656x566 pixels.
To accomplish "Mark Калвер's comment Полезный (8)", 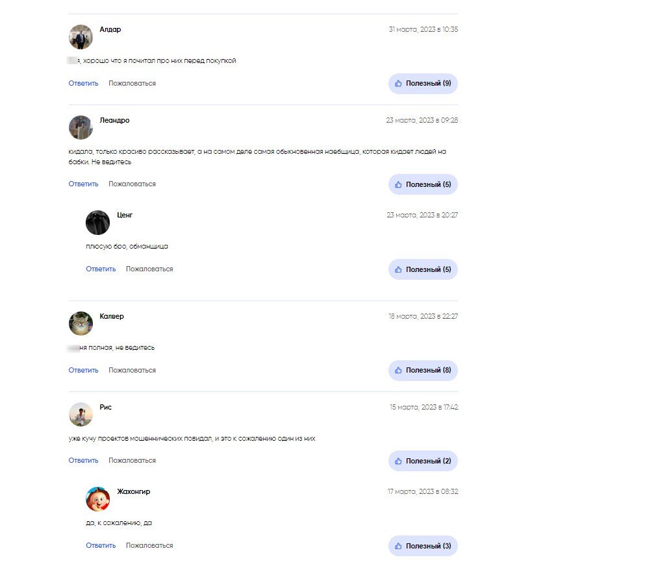I will (x=423, y=371).
